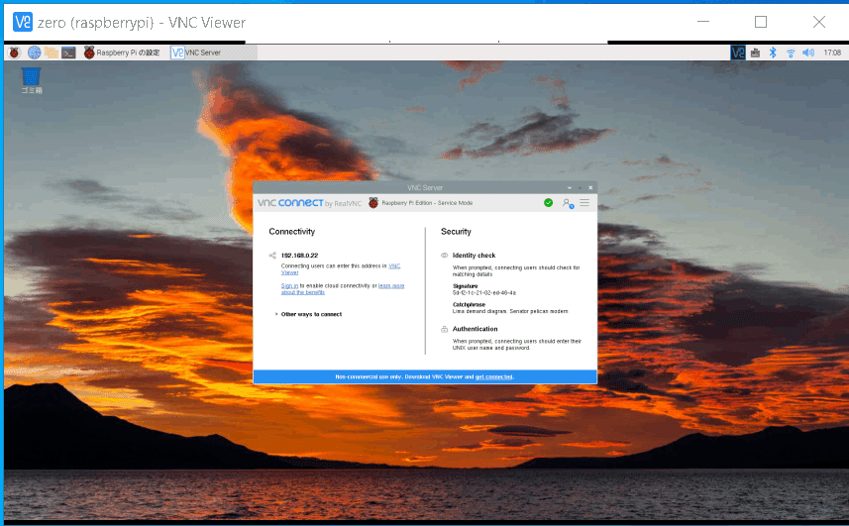Launch the terminal from the panel

point(68,53)
